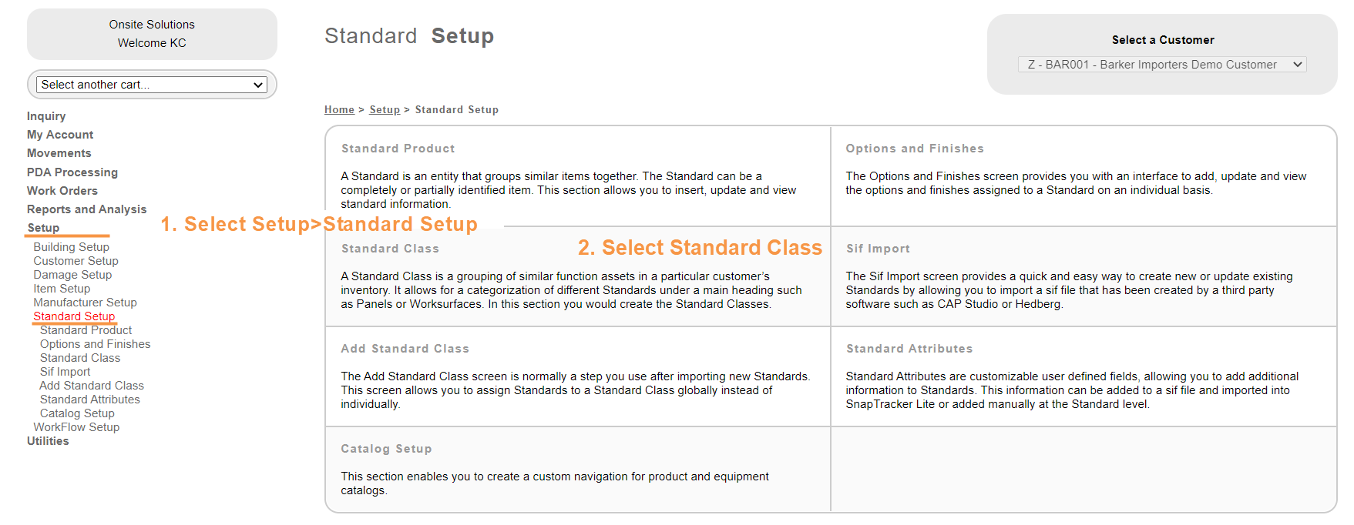Click the Catalog Setup panel heading

pos(386,449)
